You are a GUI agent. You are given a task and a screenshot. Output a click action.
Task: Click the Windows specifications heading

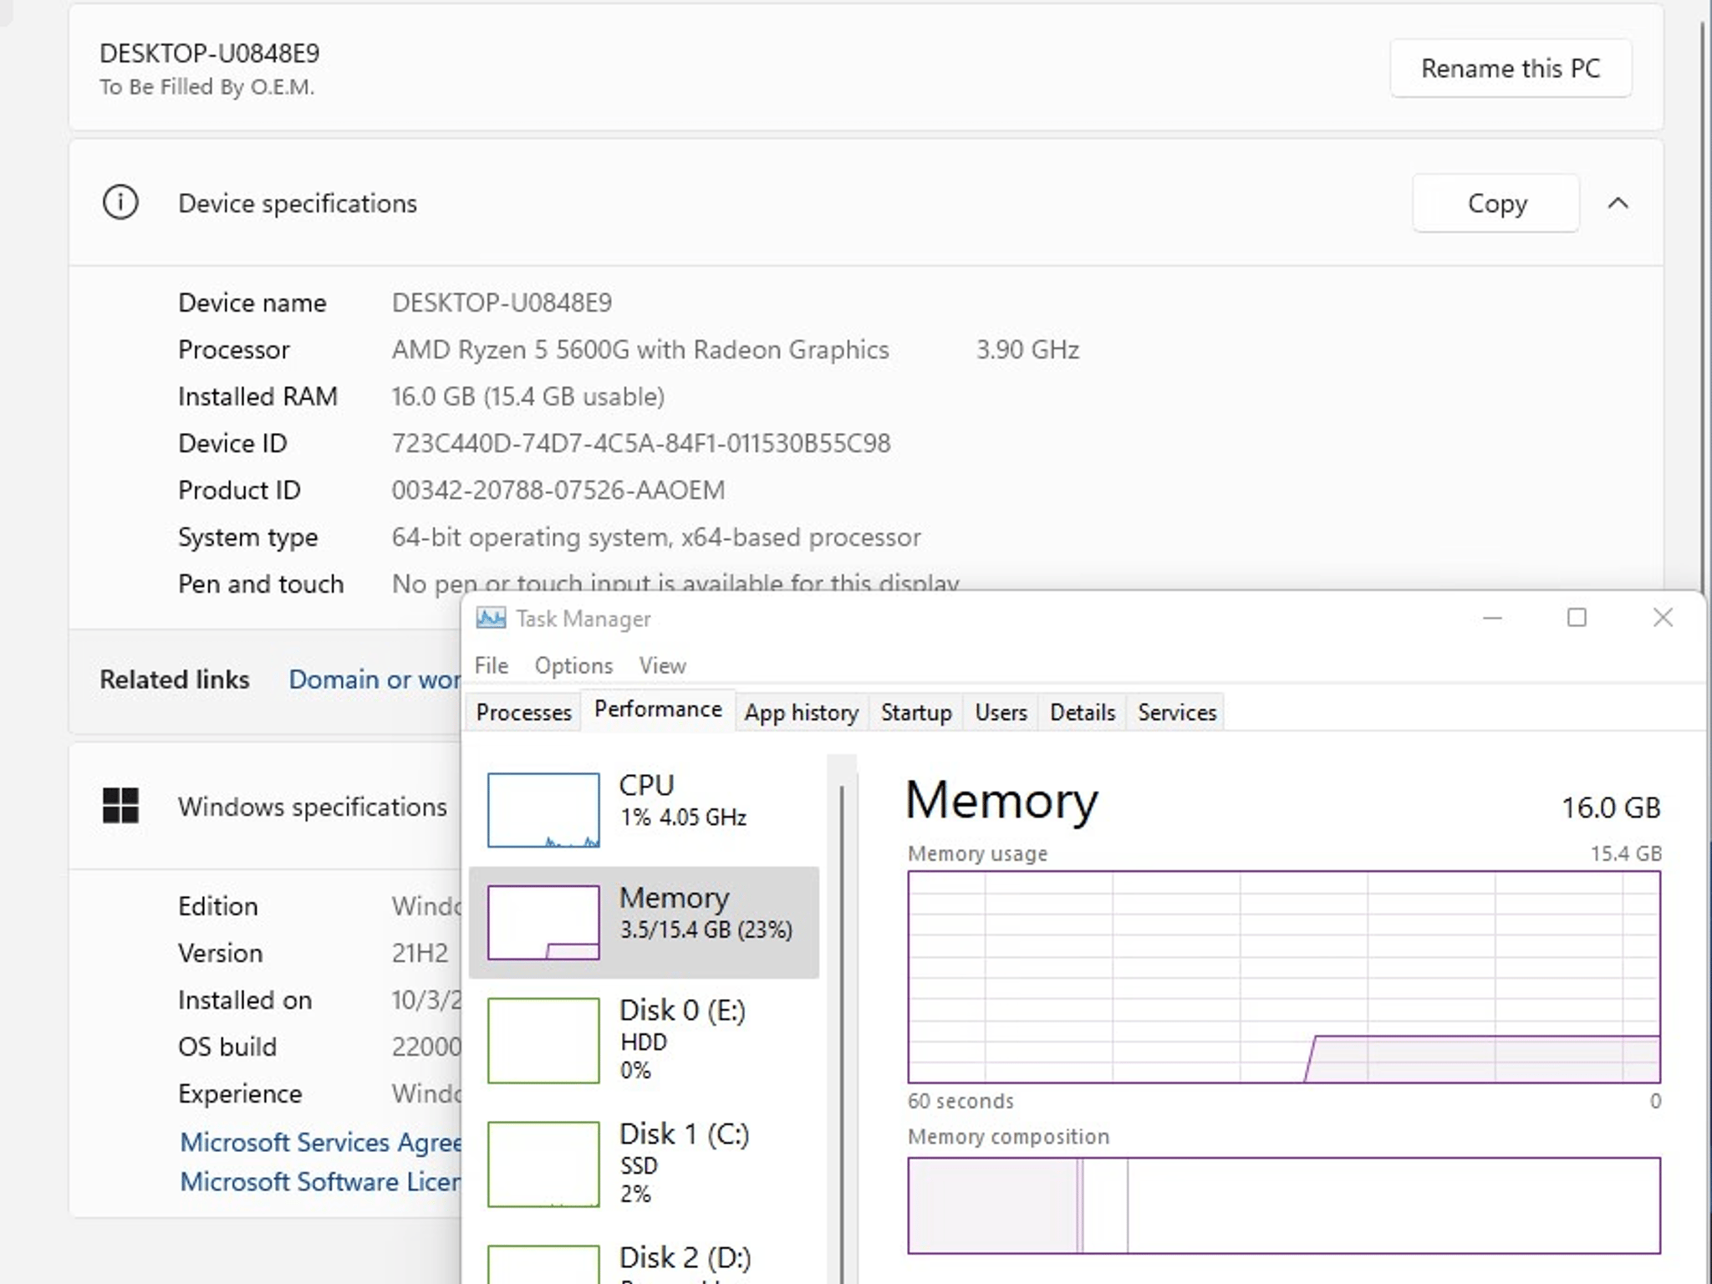pos(313,807)
